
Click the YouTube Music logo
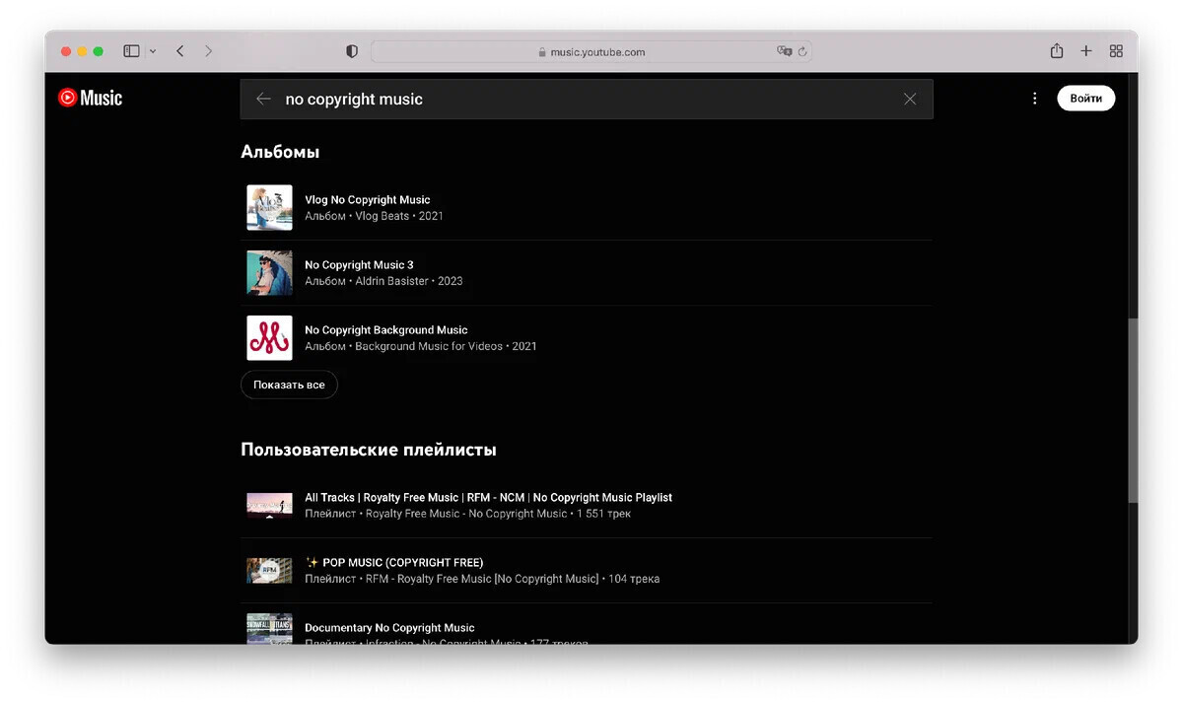coord(90,98)
